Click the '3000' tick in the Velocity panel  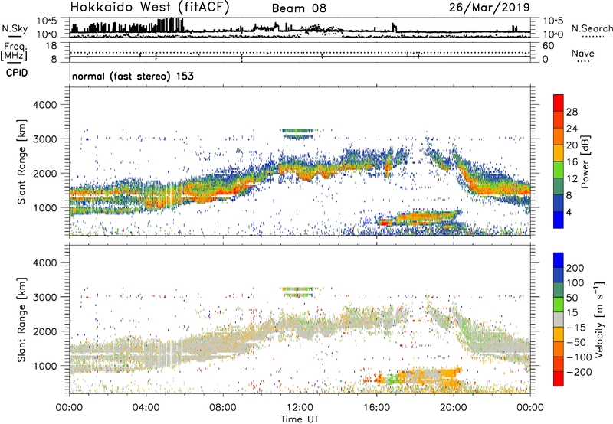pyautogui.click(x=44, y=297)
